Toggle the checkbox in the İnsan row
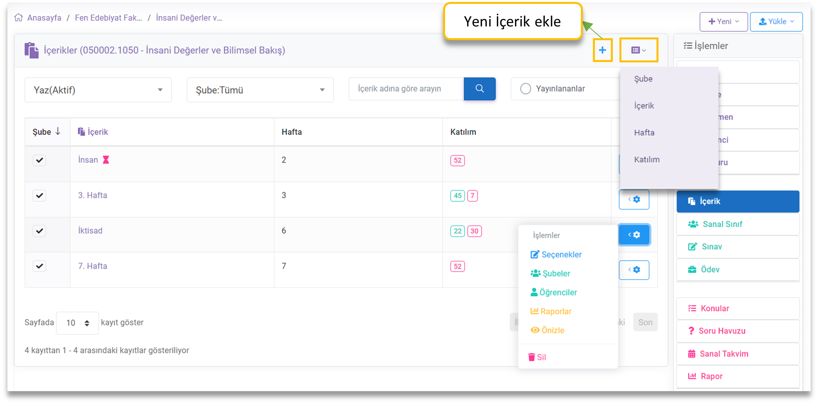 pos(39,160)
